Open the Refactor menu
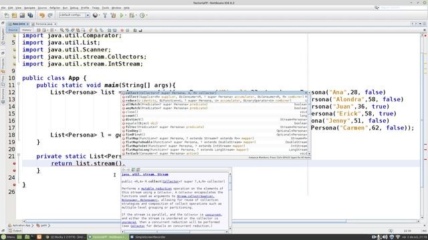The width and height of the screenshot is (428, 240). (55, 8)
